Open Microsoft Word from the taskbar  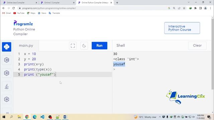[65, 117]
